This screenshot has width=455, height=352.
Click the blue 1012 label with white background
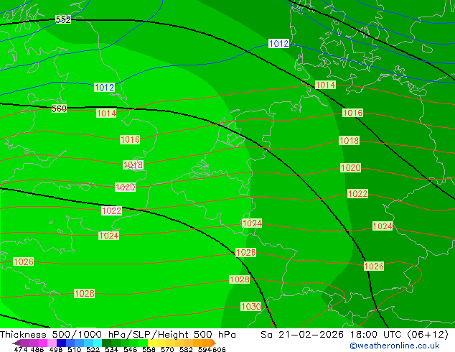pyautogui.click(x=278, y=44)
